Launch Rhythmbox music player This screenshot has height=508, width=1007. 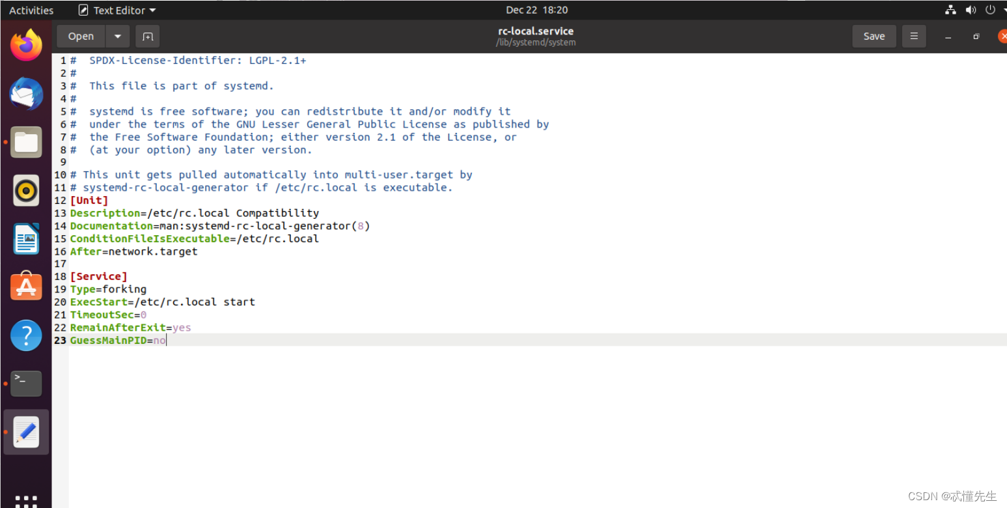[x=26, y=190]
